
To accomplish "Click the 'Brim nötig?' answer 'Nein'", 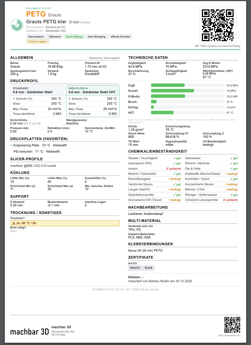I will click(x=14, y=231).
